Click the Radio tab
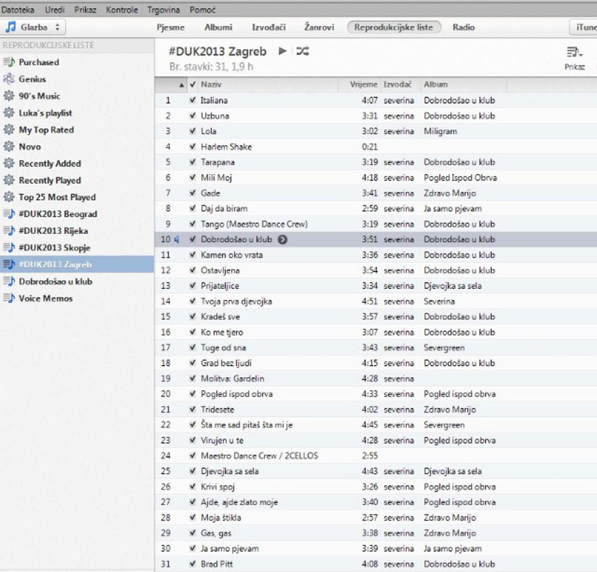Screen dimensions: 597x572 pos(463,27)
